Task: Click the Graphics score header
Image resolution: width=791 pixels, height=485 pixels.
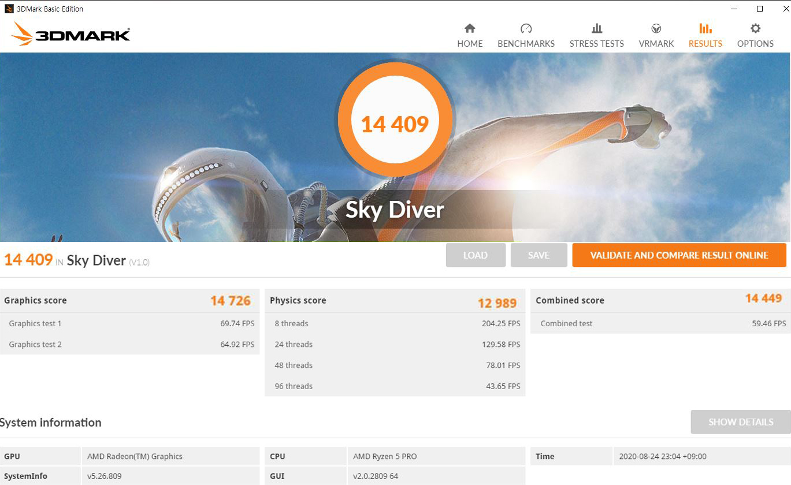Action: 35,300
